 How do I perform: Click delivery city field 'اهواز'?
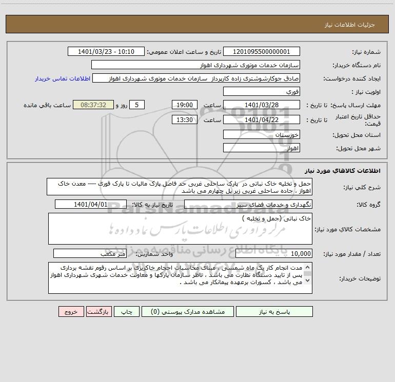click(x=262, y=148)
